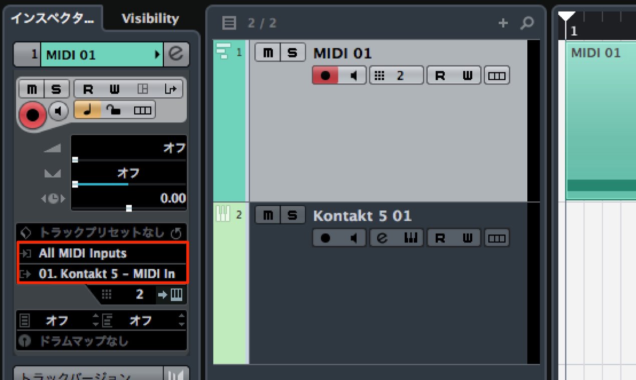Viewport: 636px width, 380px height.
Task: Disable record on MIDI 01 track row
Action: (326, 75)
